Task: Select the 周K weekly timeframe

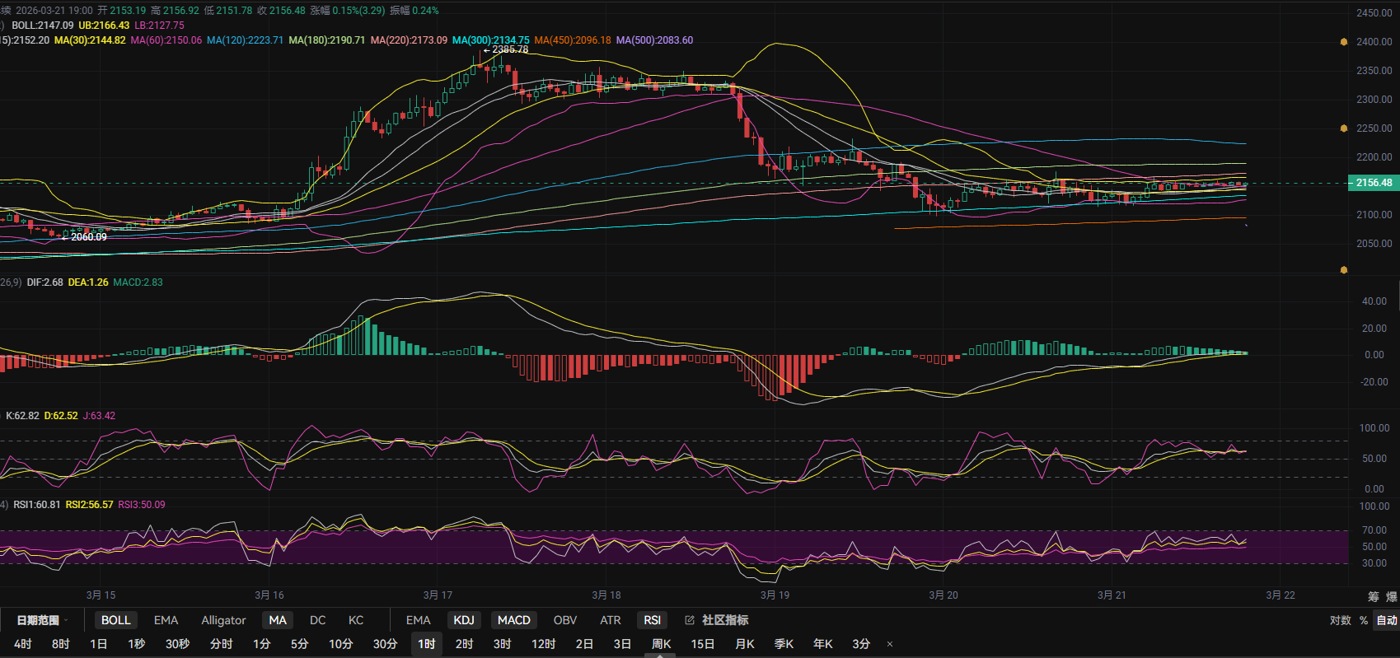Action: 661,644
